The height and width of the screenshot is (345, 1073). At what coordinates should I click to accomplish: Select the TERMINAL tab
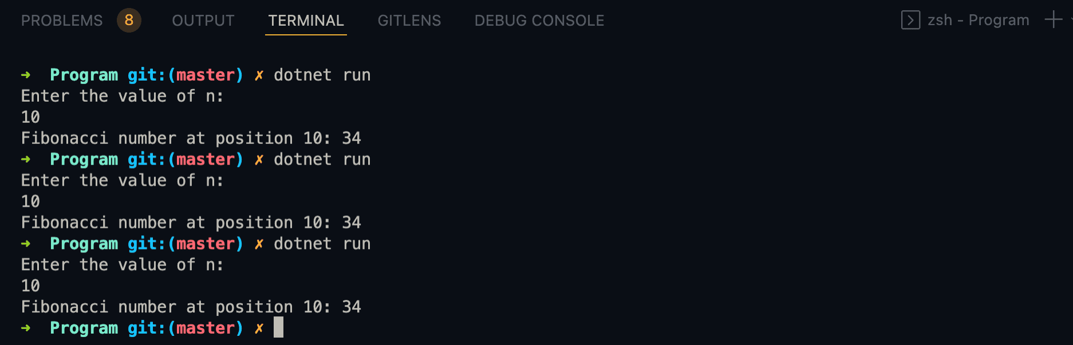point(306,21)
